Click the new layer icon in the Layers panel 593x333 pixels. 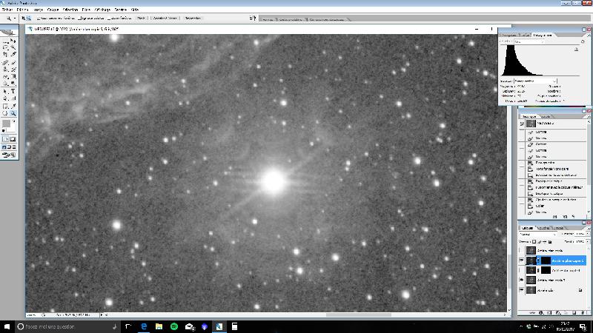(574, 313)
